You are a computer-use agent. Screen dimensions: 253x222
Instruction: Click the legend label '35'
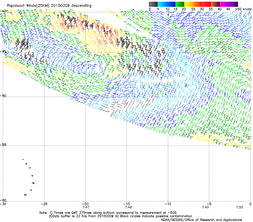(x=211, y=9)
